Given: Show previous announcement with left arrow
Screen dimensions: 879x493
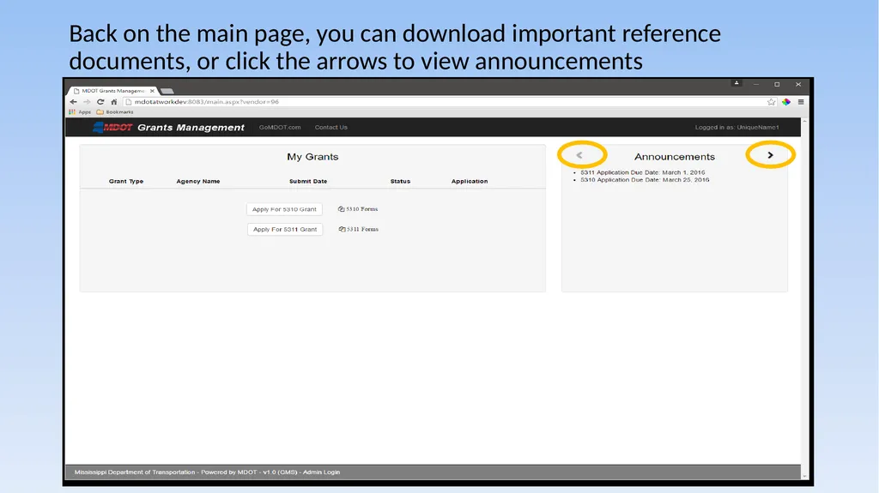Looking at the screenshot, I should [579, 155].
